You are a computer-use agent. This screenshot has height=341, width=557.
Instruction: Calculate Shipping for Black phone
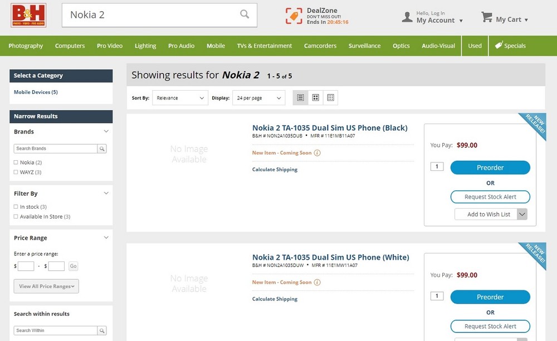(x=275, y=170)
